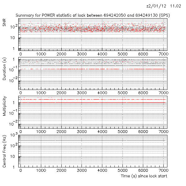Click the "Time (s) since lock start" label
This screenshot has width=186, height=186.
click(144, 176)
